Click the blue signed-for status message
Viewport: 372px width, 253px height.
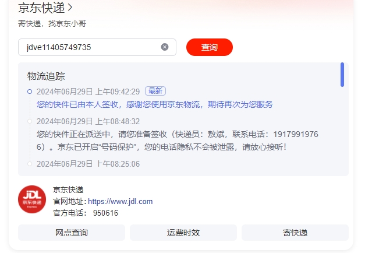[x=155, y=104]
